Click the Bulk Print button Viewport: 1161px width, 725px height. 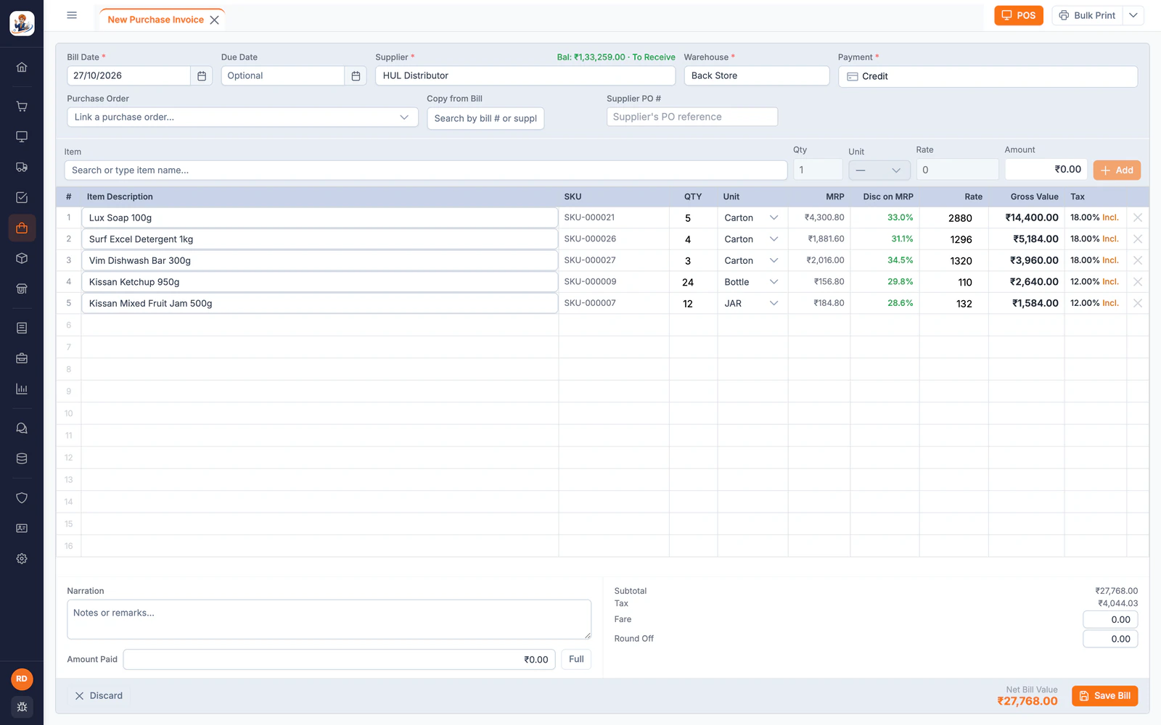click(x=1087, y=15)
